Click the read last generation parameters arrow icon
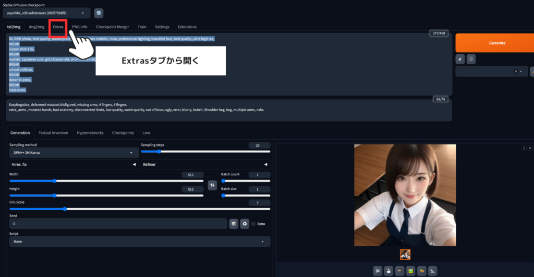Screen dimensions: 534x277 click(460, 59)
